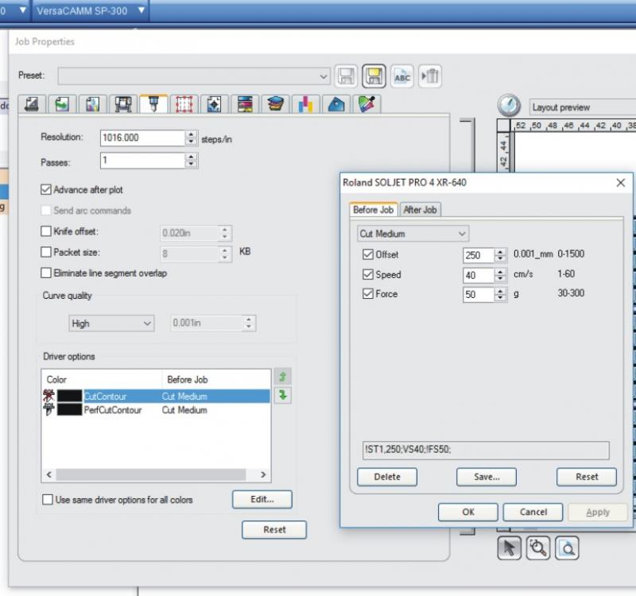Open the first Job Properties layout tab icon
Screen dimensions: 636x596
coord(32,105)
